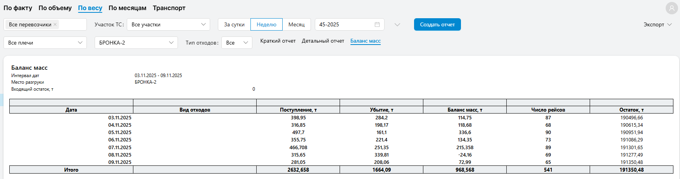Remove the 'Все перевозчики' tag
This screenshot has width=680, height=179.
pos(55,24)
